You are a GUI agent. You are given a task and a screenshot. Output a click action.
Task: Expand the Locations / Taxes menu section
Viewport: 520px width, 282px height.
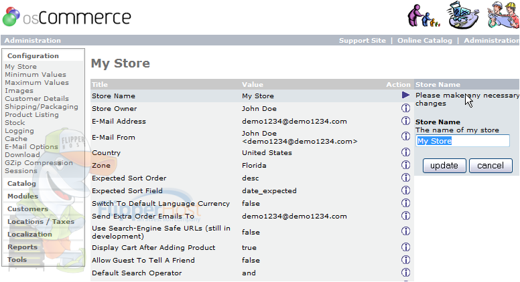(x=40, y=221)
